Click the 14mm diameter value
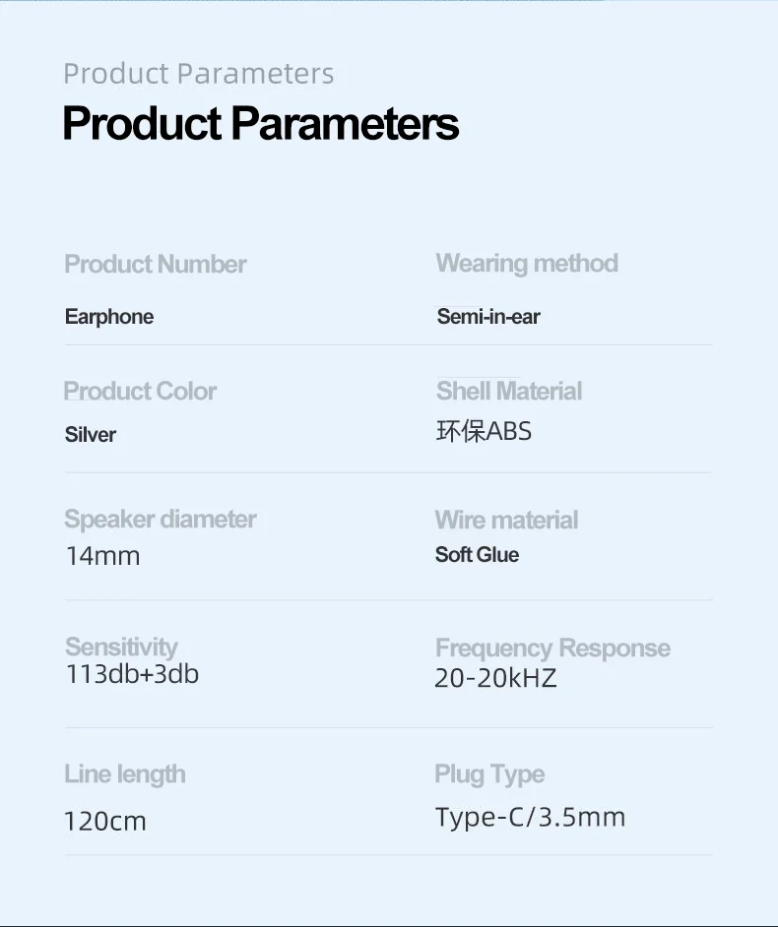The image size is (778, 927). click(x=102, y=556)
